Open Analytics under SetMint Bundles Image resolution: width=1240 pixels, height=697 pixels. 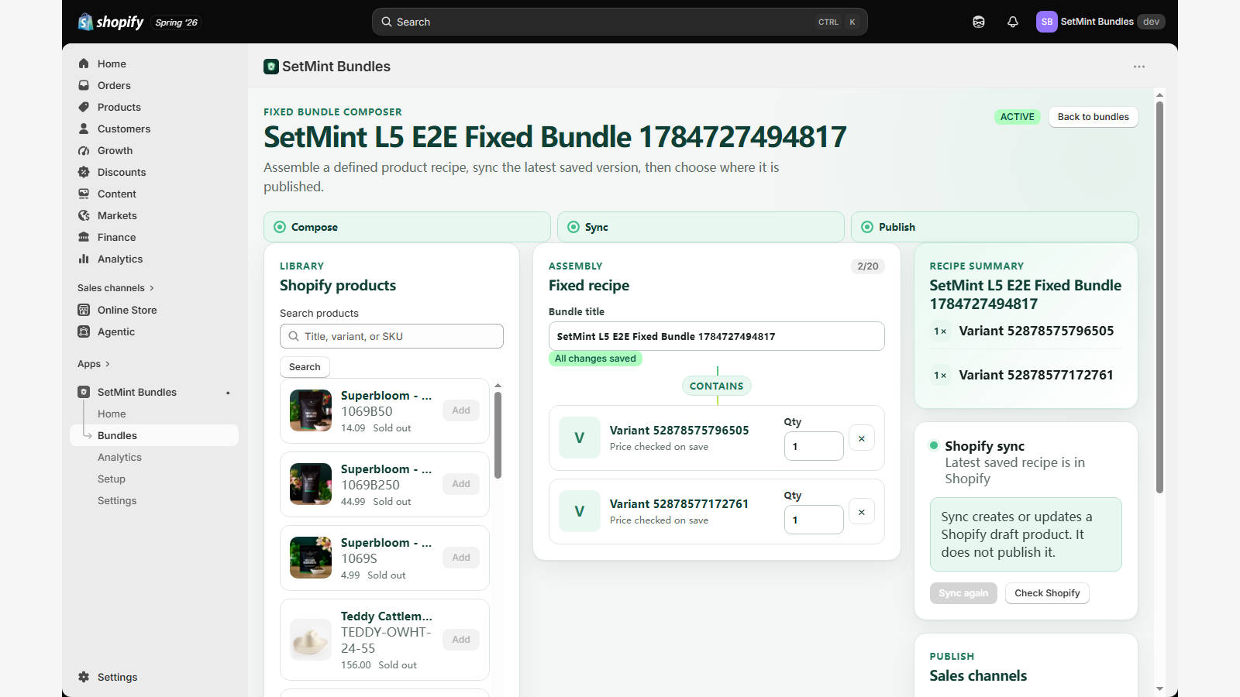click(x=119, y=457)
